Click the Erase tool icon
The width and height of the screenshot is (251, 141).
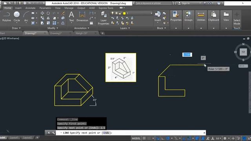pyautogui.click(x=63, y=13)
